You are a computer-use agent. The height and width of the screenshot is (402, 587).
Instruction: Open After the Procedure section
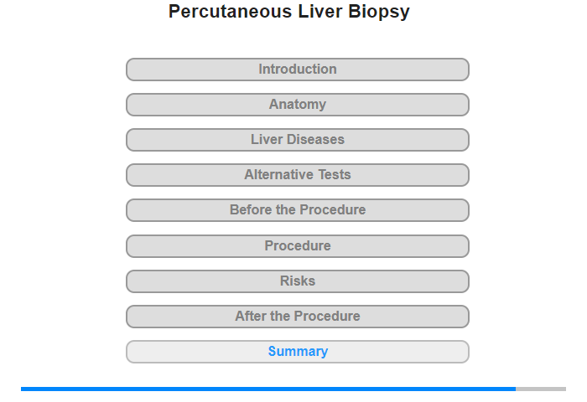tap(297, 317)
